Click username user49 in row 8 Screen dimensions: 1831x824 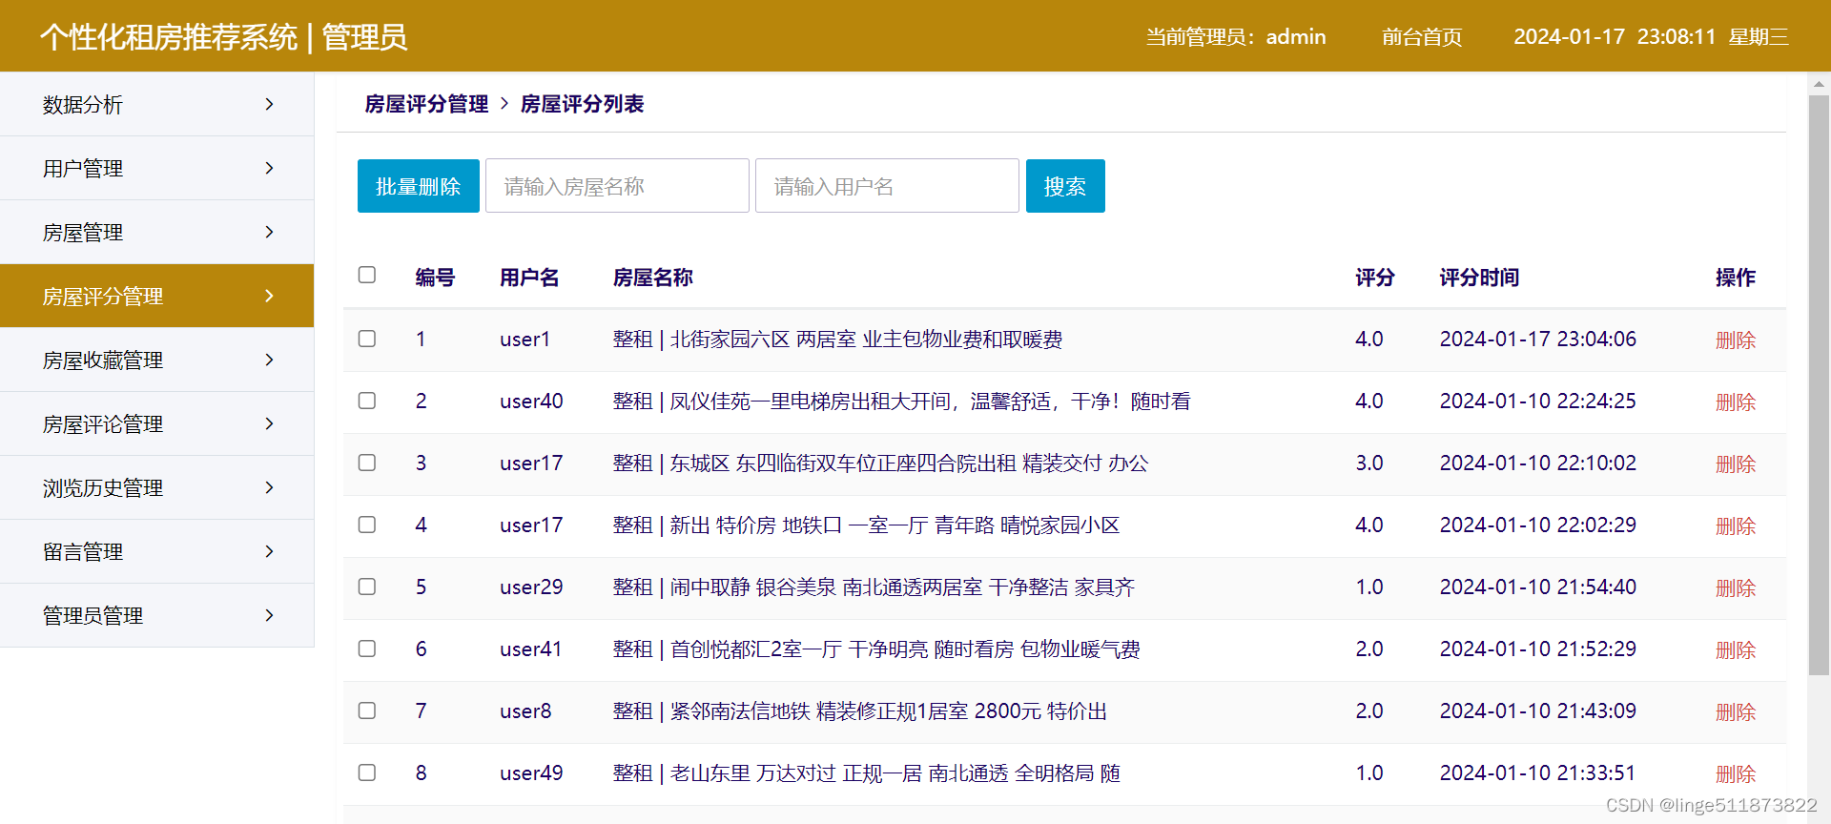(531, 772)
